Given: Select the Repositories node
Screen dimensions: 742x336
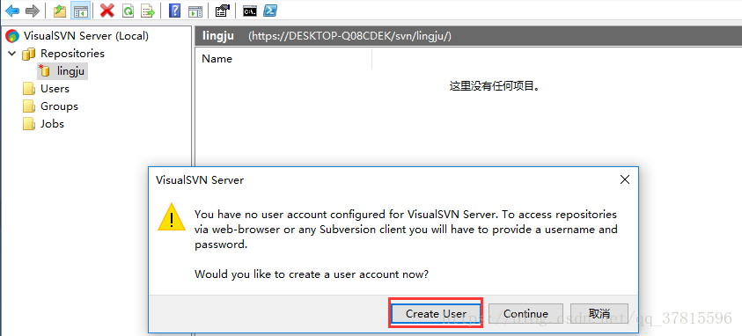Looking at the screenshot, I should coord(72,54).
